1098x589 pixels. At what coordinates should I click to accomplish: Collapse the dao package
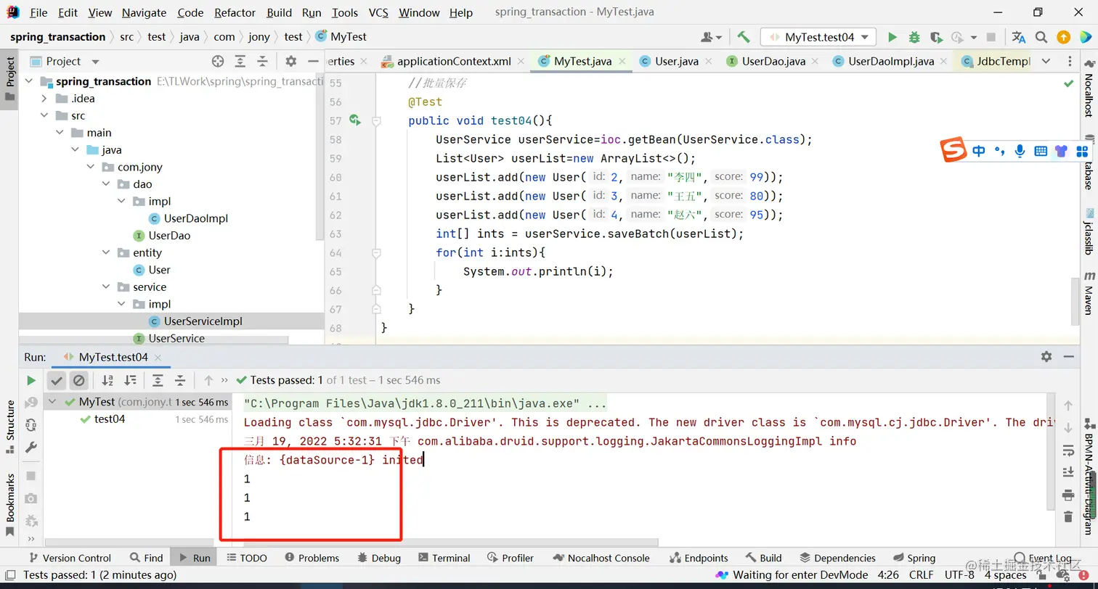click(x=106, y=184)
